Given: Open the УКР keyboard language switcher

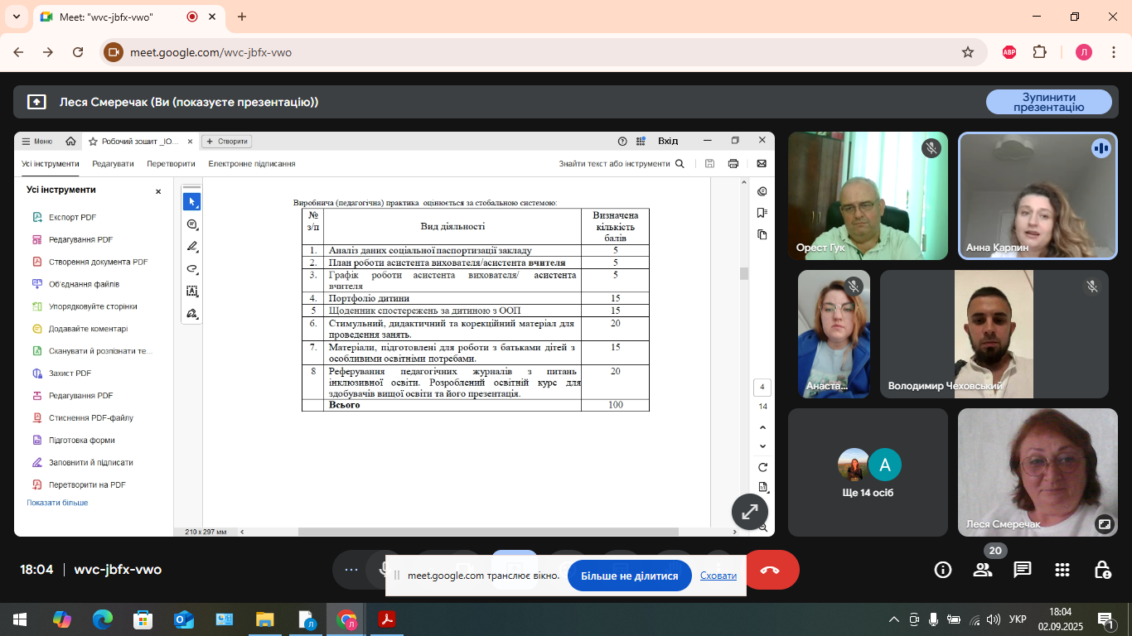Looking at the screenshot, I should tap(1018, 619).
